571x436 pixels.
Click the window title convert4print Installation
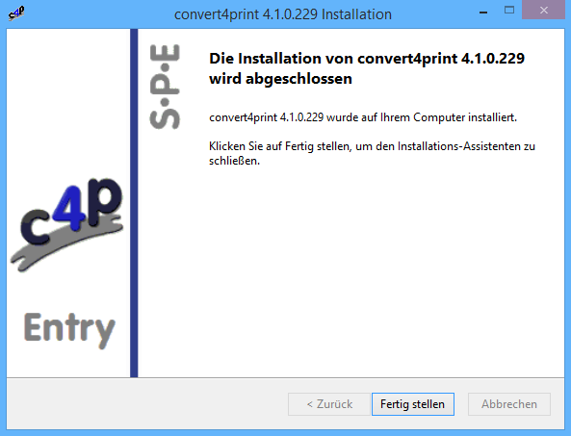click(283, 14)
